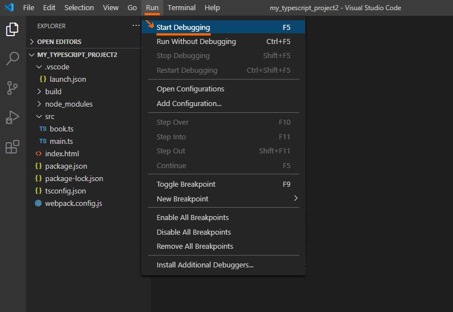Open the Extensions view icon
This screenshot has width=453, height=312.
pyautogui.click(x=12, y=147)
